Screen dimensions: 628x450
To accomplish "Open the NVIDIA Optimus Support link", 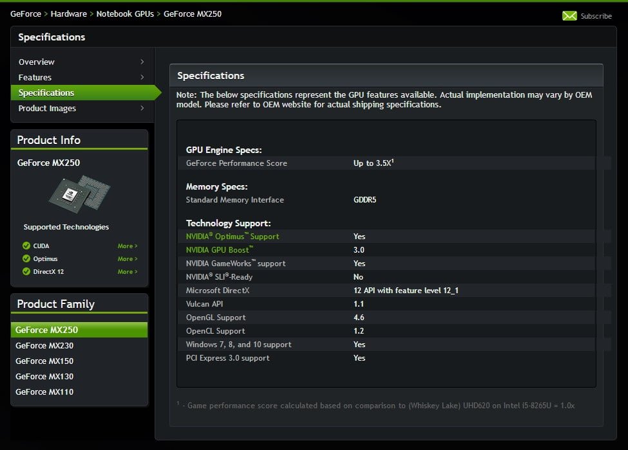I will pos(233,237).
